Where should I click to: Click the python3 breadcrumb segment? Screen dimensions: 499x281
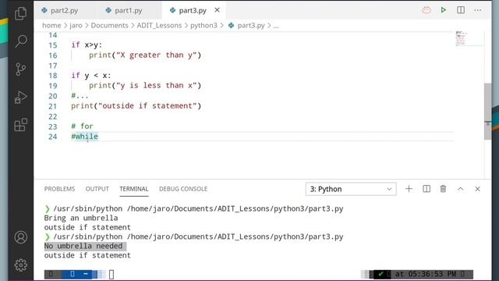[x=203, y=26]
